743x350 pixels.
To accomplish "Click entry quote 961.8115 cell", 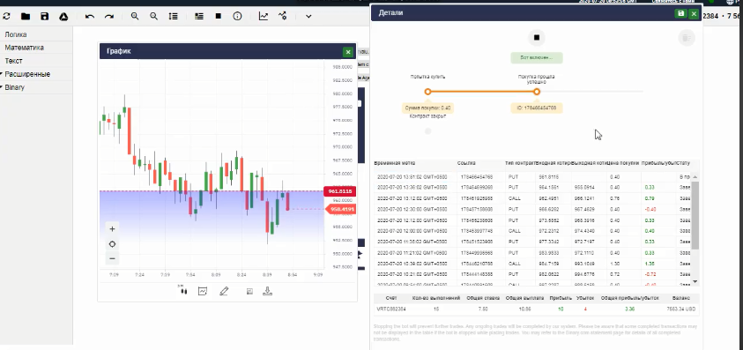I will (549, 177).
